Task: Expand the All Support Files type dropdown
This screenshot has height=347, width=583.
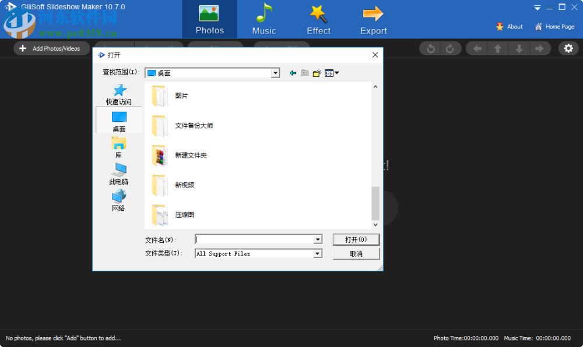Action: 318,253
